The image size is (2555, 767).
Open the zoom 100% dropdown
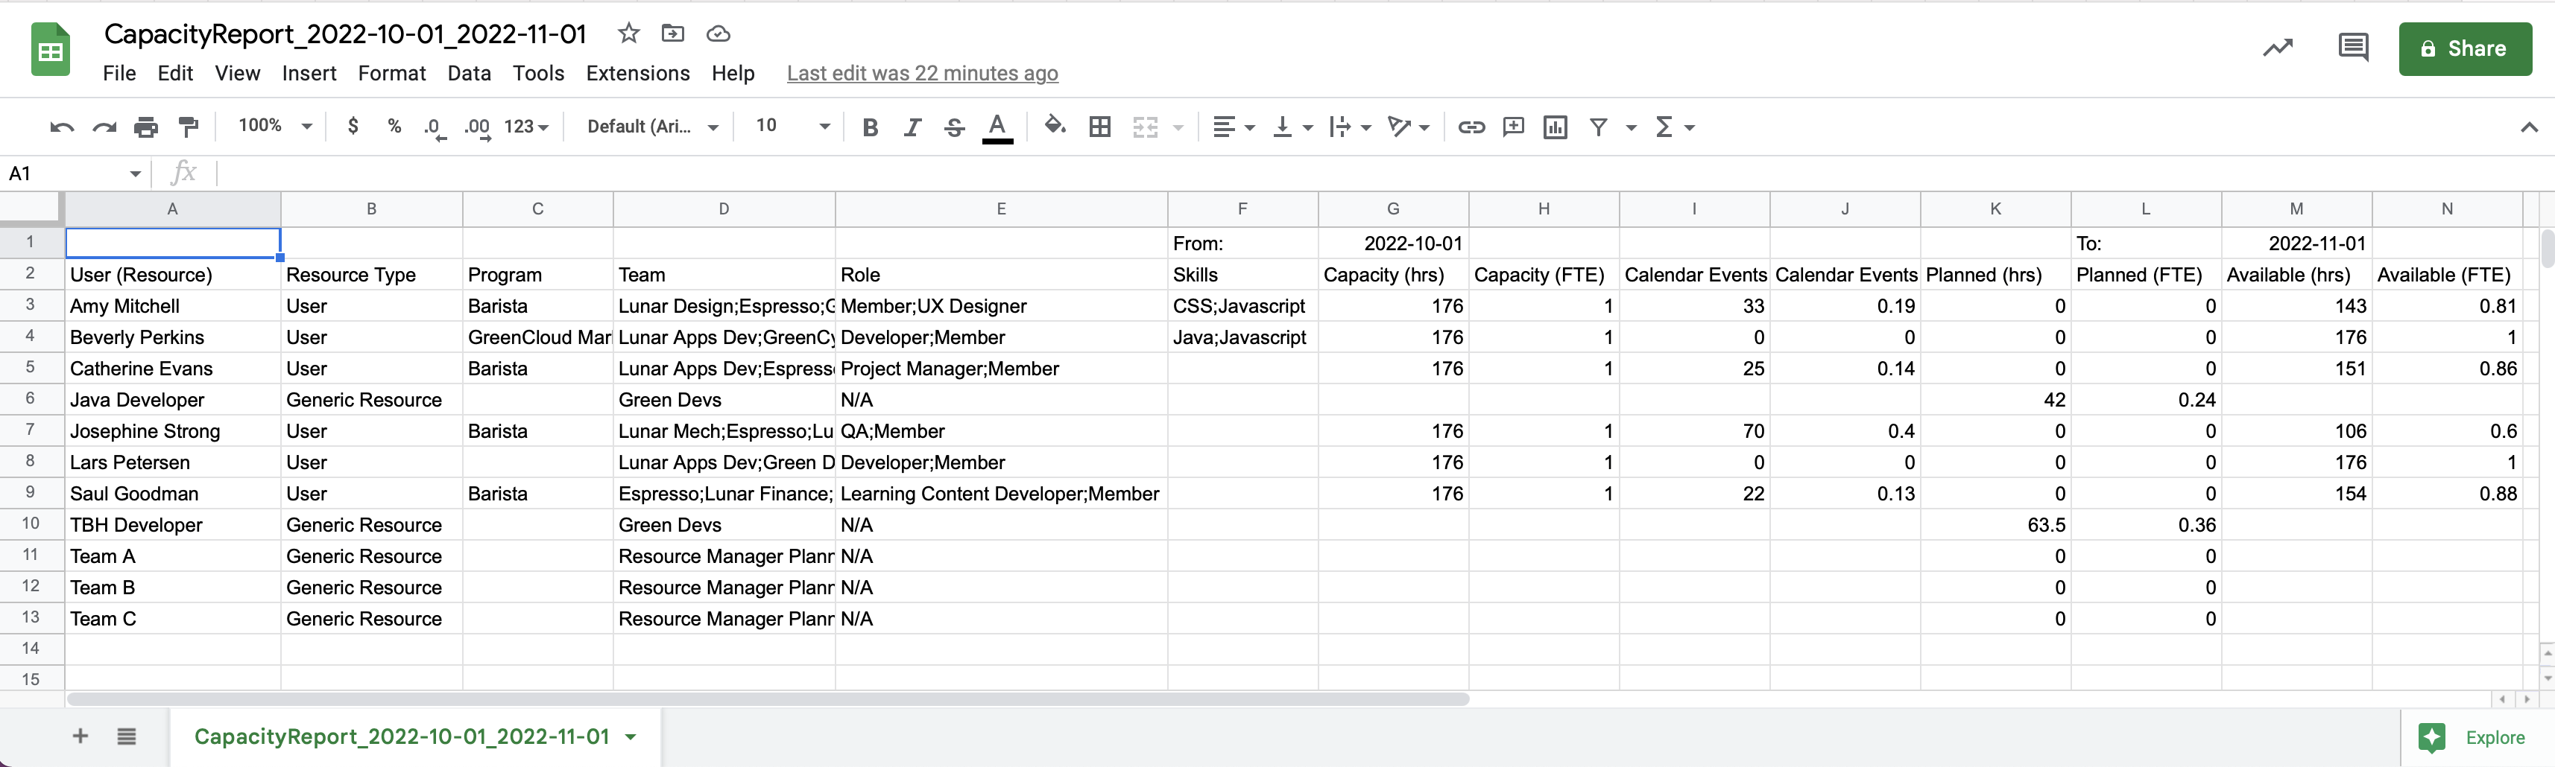point(275,126)
